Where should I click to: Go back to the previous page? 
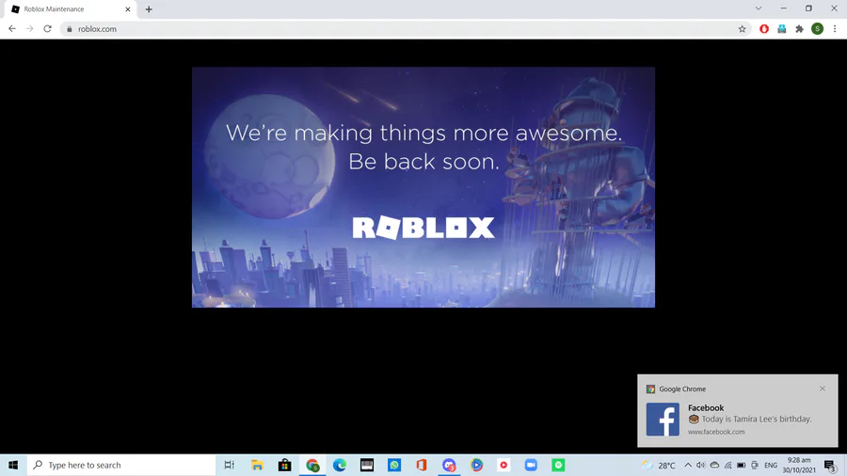coord(12,29)
